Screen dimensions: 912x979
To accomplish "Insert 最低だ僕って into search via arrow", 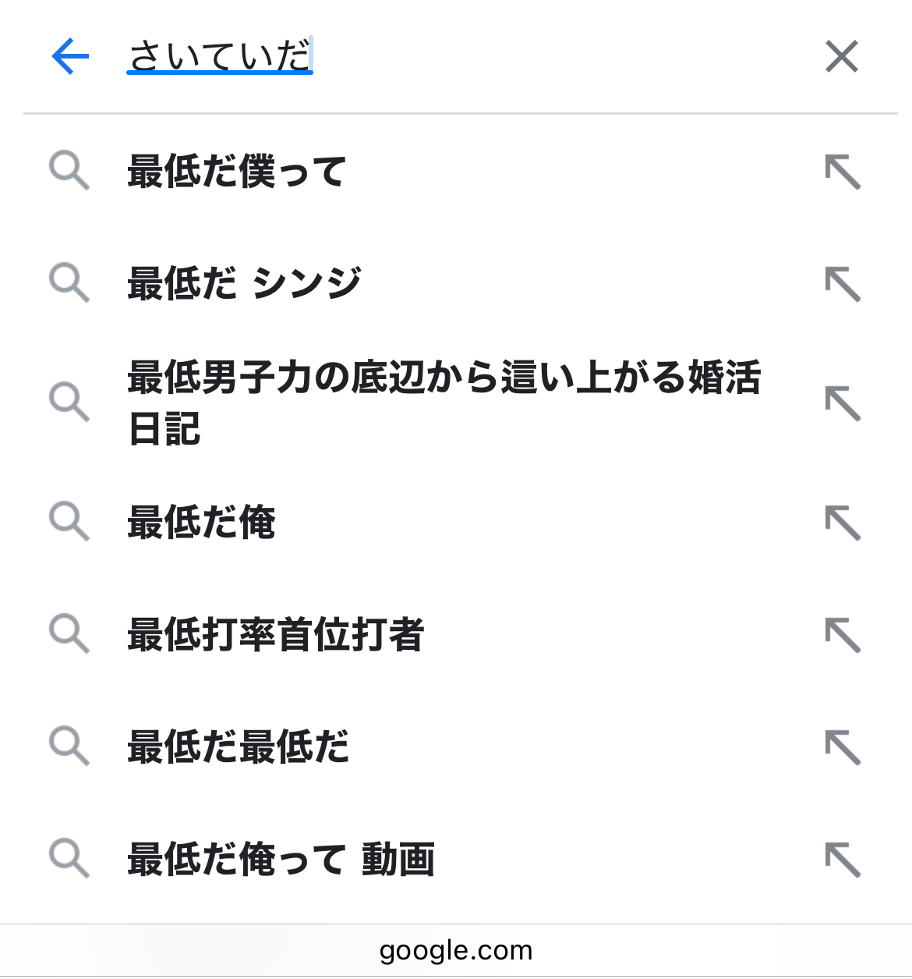I will click(843, 172).
